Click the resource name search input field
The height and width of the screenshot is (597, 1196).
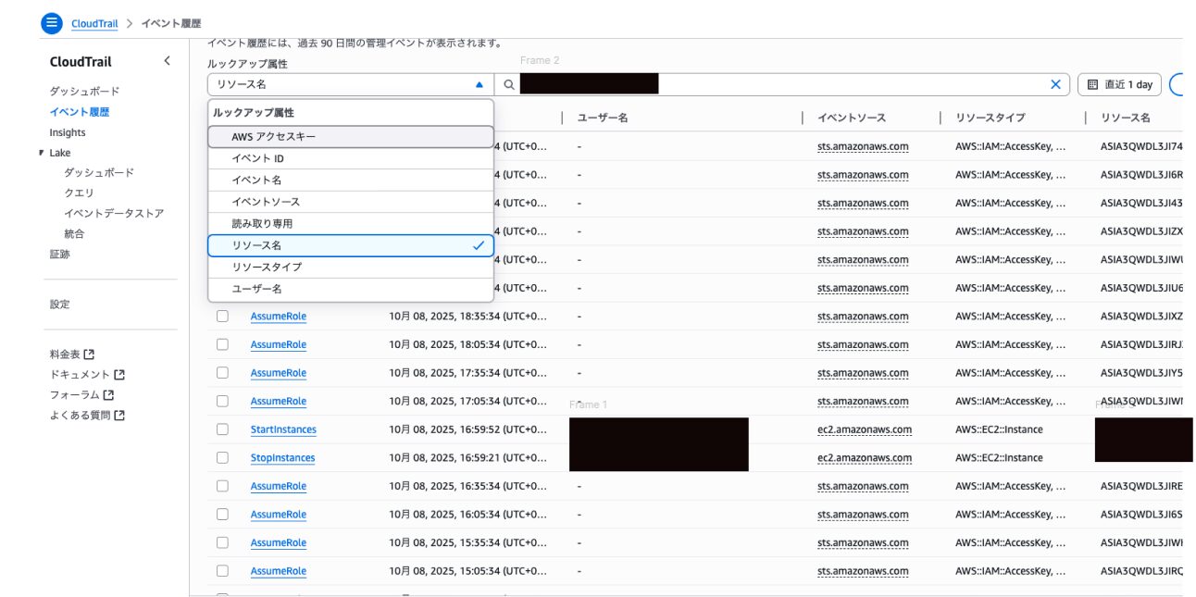833,84
